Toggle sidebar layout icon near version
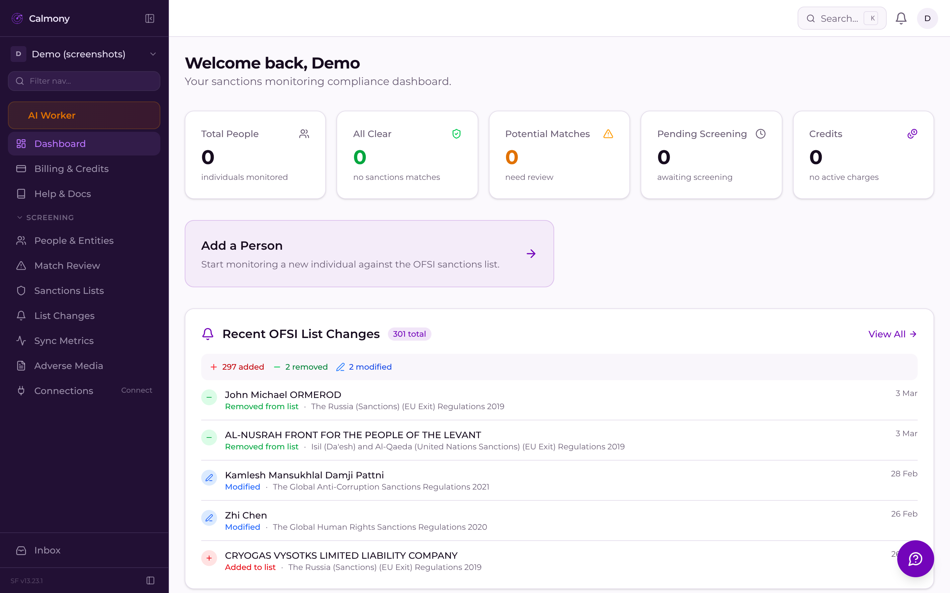The image size is (950, 593). 150,580
